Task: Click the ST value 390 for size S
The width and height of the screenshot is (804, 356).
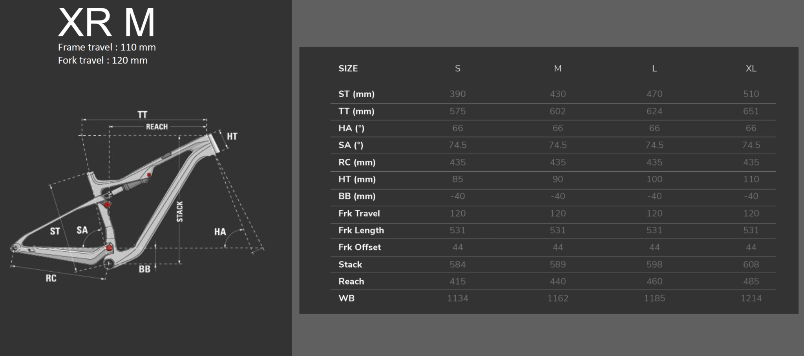Action: pos(457,94)
